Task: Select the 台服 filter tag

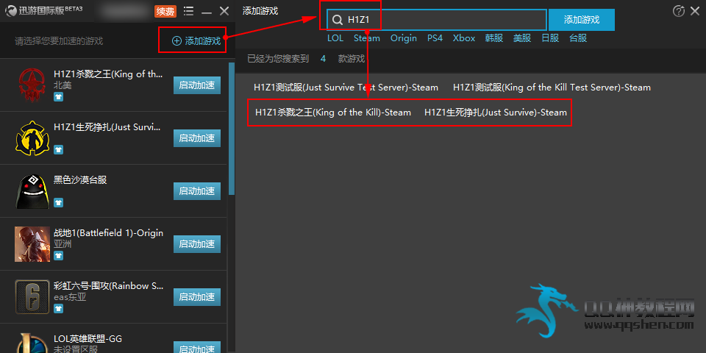Action: click(x=578, y=38)
